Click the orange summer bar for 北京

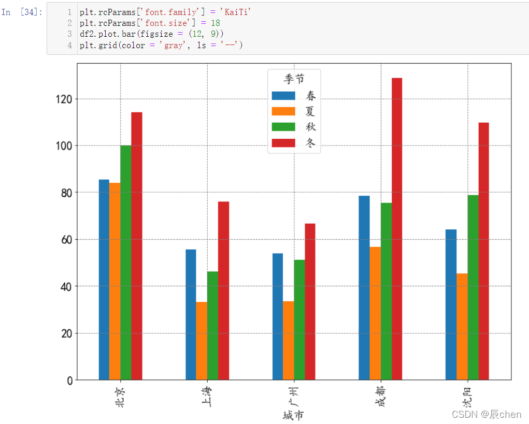coord(115,282)
